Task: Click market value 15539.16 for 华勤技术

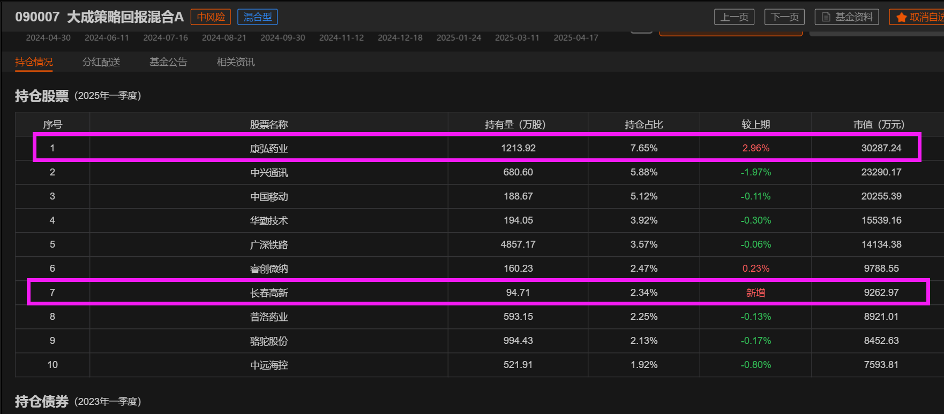Action: point(881,220)
